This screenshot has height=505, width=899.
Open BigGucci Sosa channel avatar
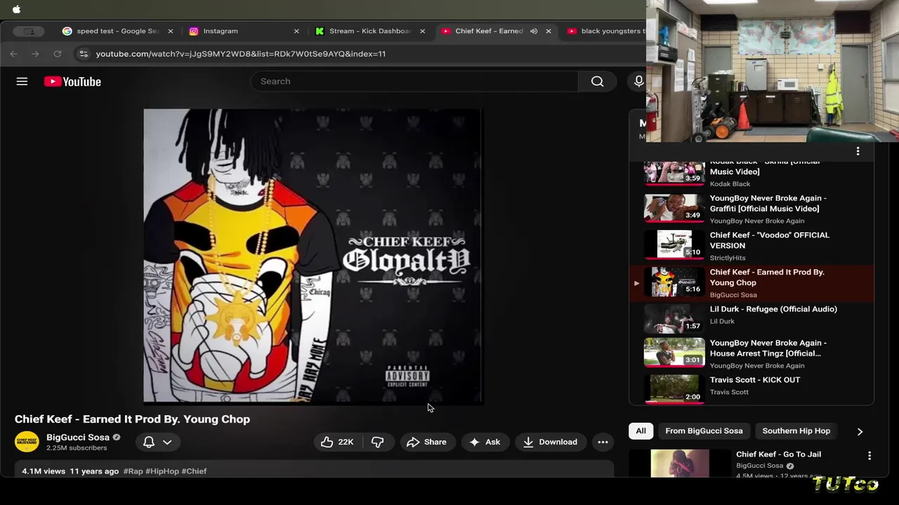point(27,442)
